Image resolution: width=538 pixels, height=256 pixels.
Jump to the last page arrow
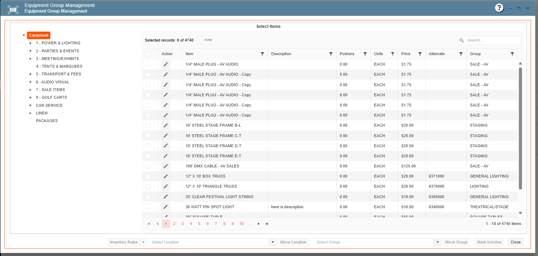tap(267, 224)
